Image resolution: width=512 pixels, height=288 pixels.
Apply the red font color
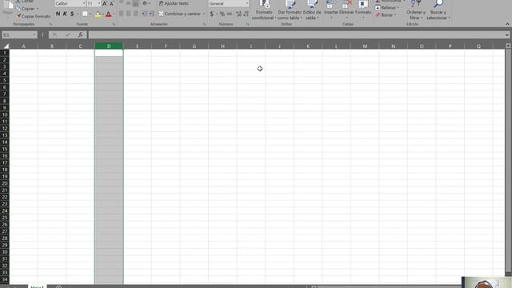pos(109,14)
